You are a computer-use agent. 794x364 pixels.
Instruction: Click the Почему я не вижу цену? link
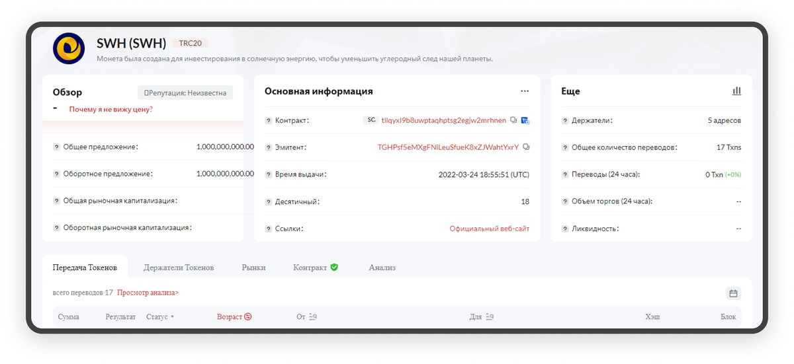[x=110, y=109]
